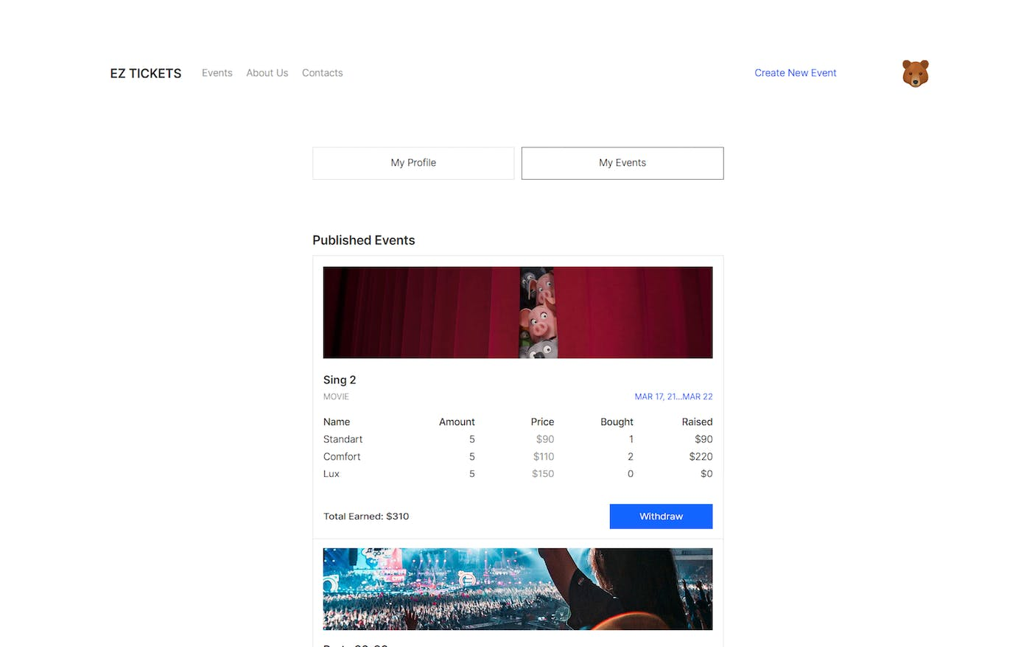The height and width of the screenshot is (647, 1035).
Task: Select the Comfort ticket row
Action: pyautogui.click(x=518, y=457)
